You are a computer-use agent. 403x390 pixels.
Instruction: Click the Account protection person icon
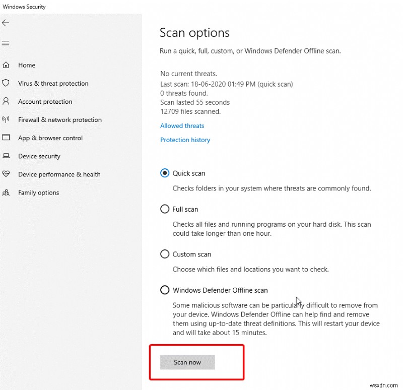7,101
